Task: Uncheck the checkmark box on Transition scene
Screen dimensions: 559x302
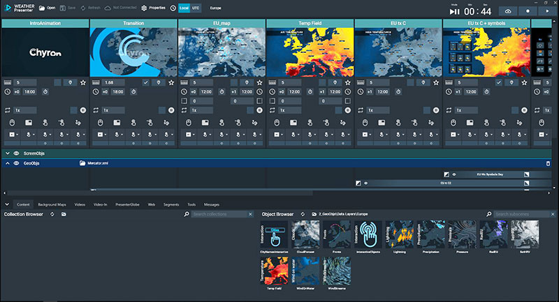Action: click(145, 82)
